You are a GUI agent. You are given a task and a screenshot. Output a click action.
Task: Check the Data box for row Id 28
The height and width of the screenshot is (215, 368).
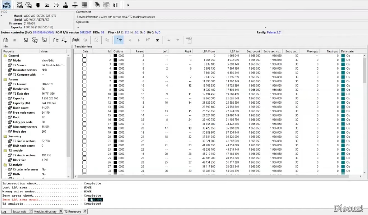(x=84, y=171)
